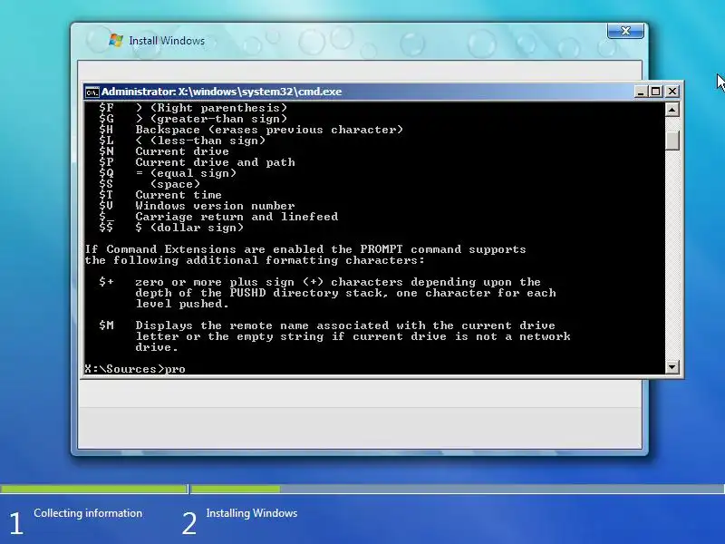Image resolution: width=725 pixels, height=544 pixels.
Task: Click the cmd scrollbar down arrow
Action: click(x=672, y=367)
